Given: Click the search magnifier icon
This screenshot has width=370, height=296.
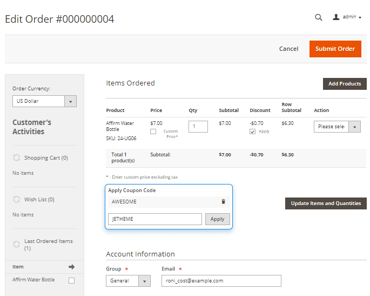Looking at the screenshot, I should (319, 17).
